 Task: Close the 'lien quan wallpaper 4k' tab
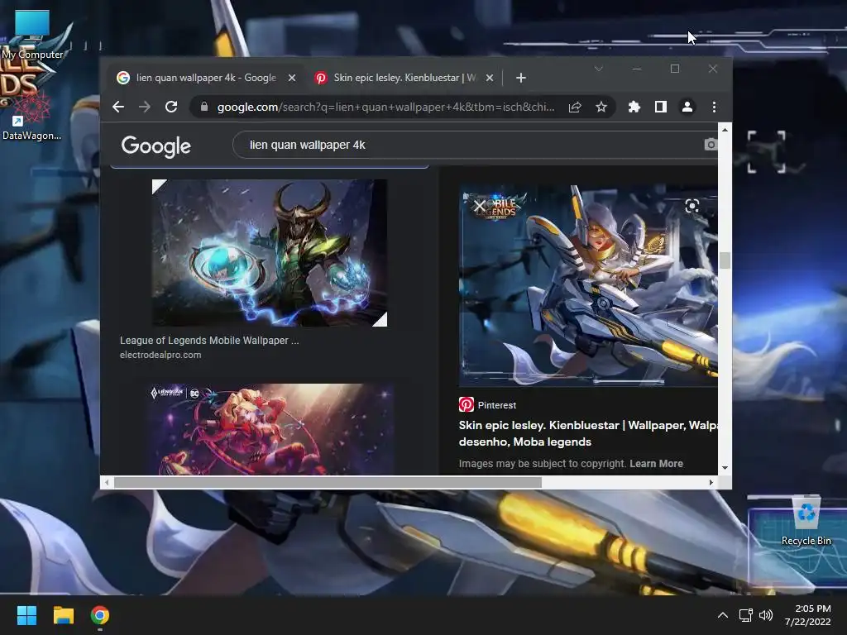click(292, 78)
